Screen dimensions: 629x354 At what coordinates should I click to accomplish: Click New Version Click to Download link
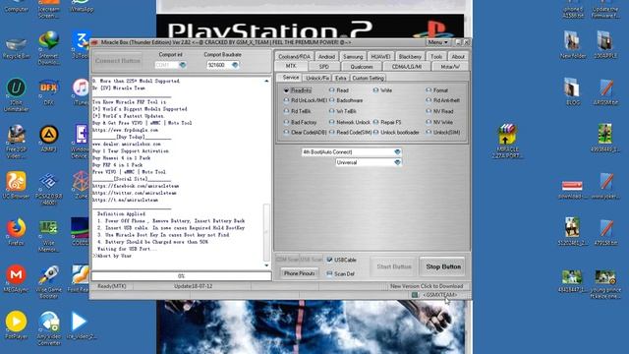coord(427,286)
